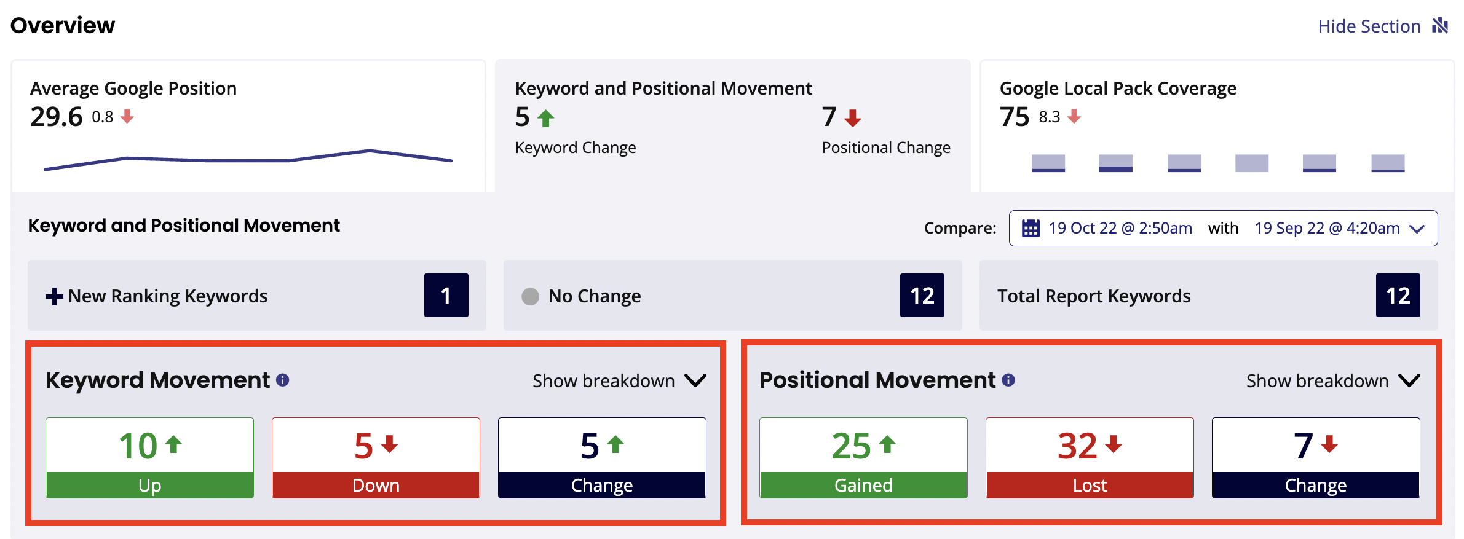The image size is (1464, 539).
Task: Expand Keyword Movement Show breakdown chevron
Action: (695, 380)
